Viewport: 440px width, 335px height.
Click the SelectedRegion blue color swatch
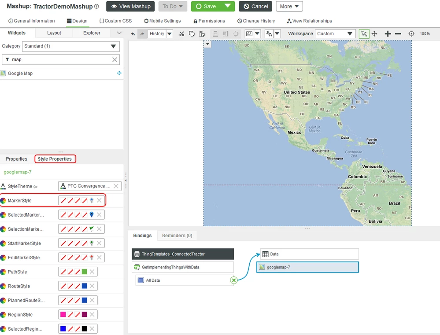coord(63,328)
